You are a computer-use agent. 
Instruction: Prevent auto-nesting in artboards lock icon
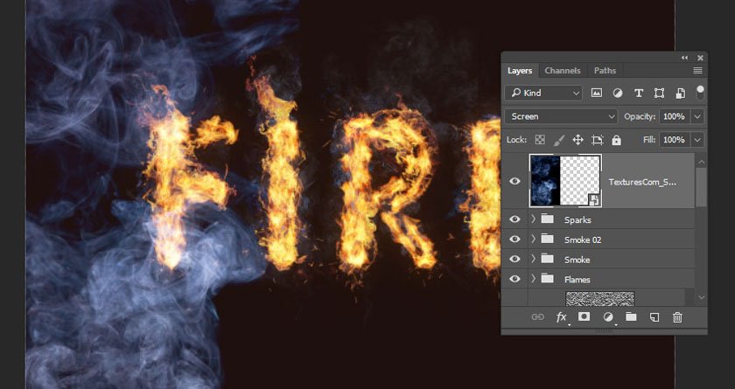click(597, 140)
